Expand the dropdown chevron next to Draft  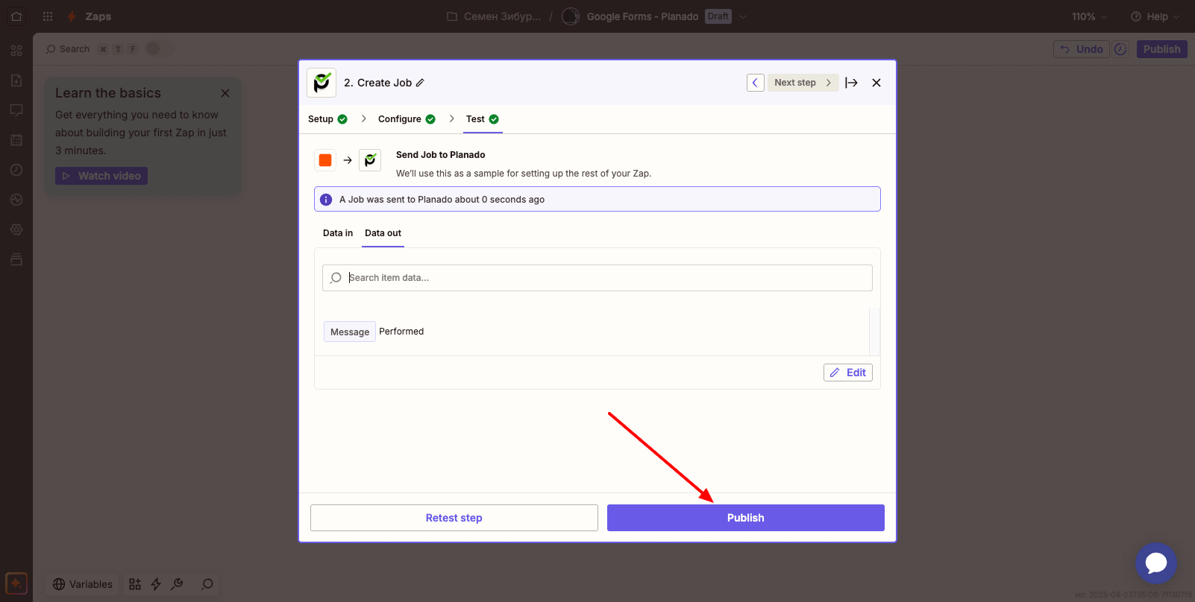pyautogui.click(x=743, y=16)
